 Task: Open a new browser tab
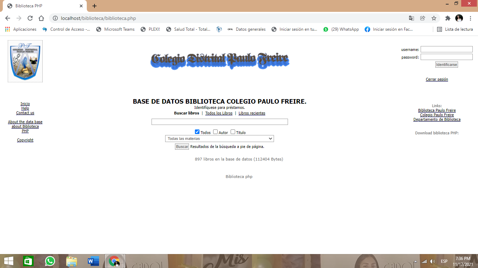click(94, 6)
